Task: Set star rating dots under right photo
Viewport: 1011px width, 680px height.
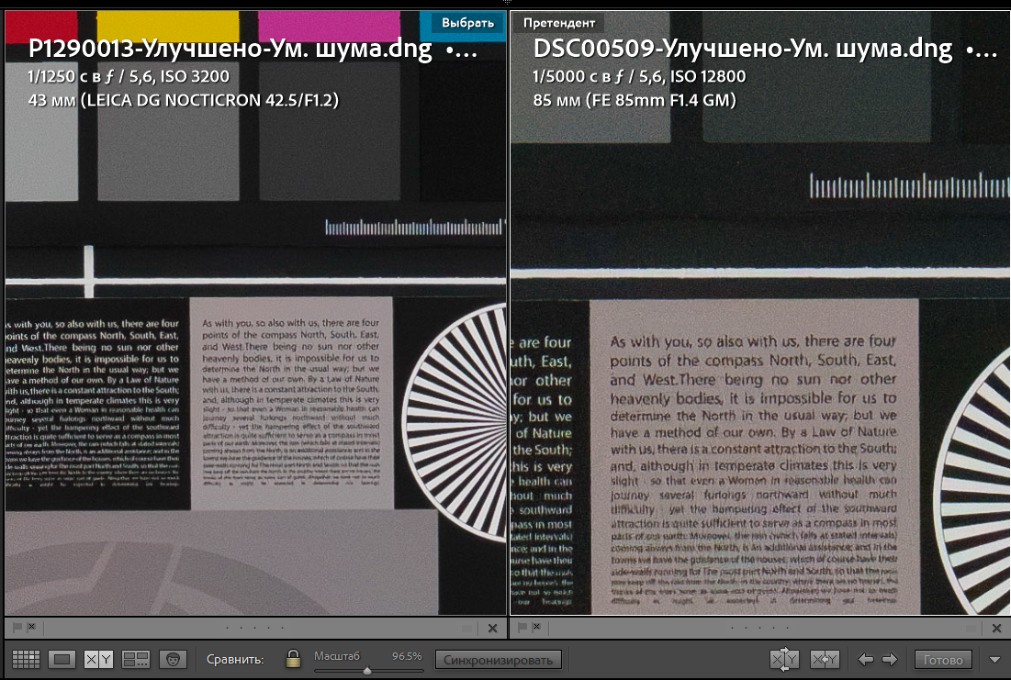Action: pyautogui.click(x=758, y=627)
